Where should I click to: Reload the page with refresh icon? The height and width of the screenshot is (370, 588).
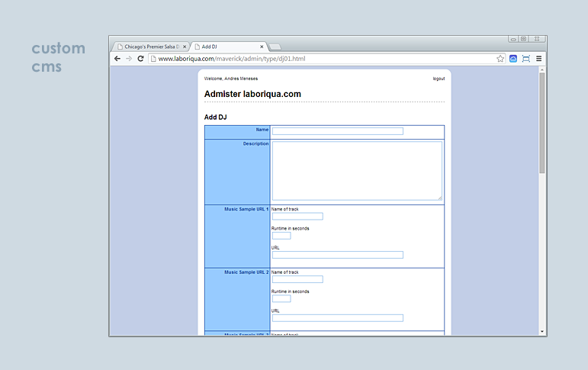pyautogui.click(x=140, y=59)
